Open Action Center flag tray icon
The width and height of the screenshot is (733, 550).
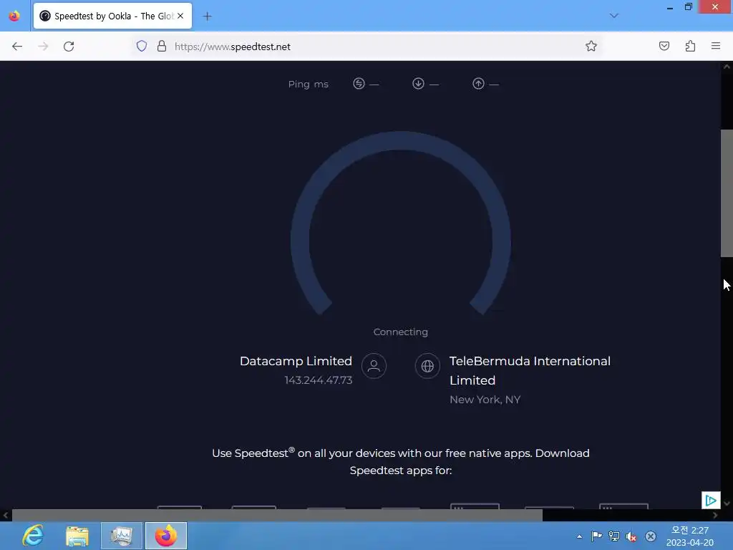[596, 536]
